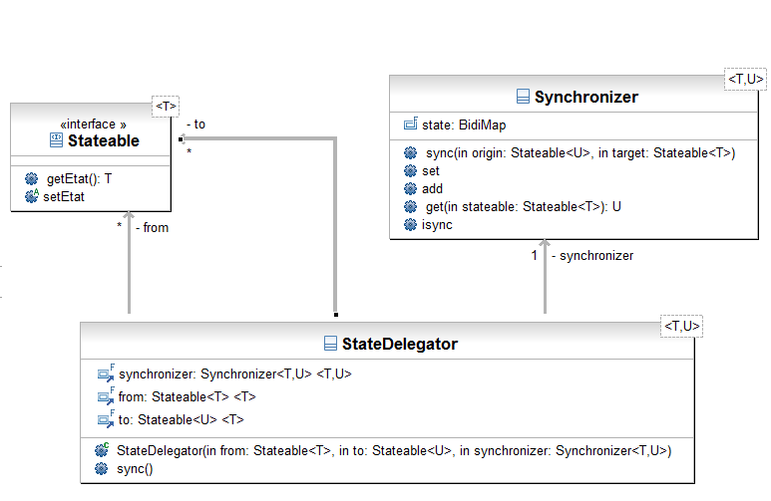The width and height of the screenshot is (771, 501).
Task: Select the sync(in origin: Stateable<U>...) operation
Action: coord(580,153)
